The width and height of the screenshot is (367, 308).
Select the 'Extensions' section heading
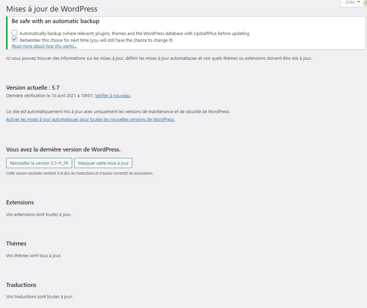[x=20, y=202]
